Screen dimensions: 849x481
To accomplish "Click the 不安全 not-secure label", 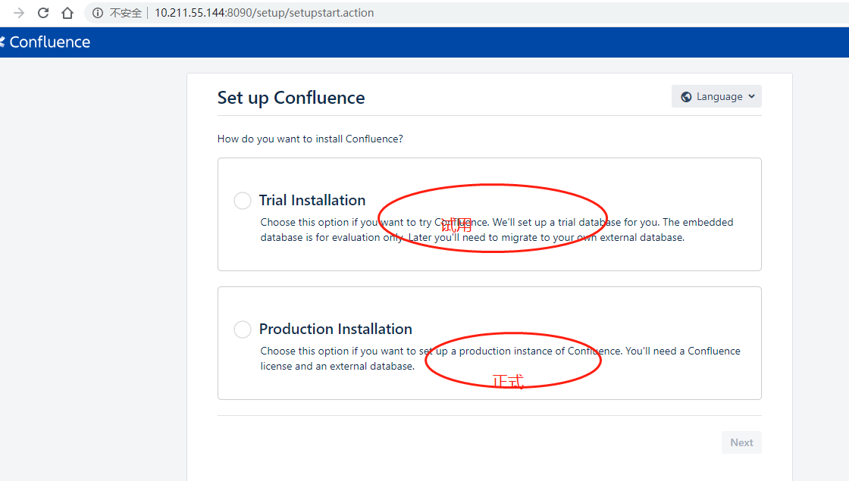I will click(126, 13).
